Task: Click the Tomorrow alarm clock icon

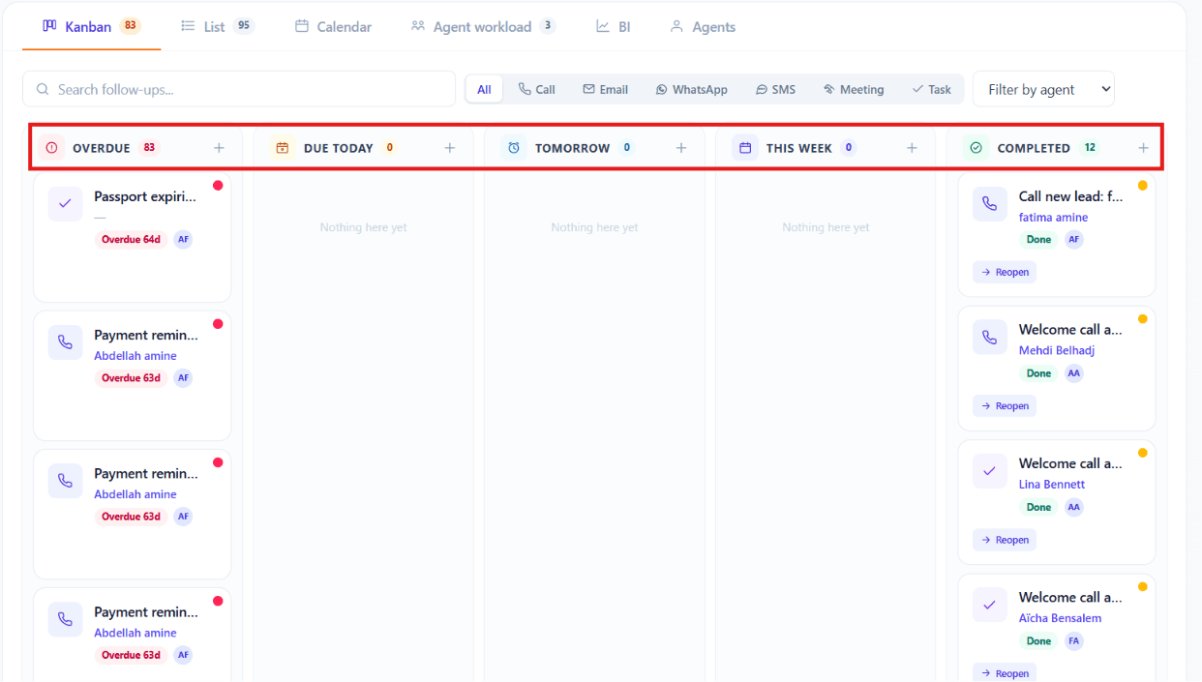Action: click(x=514, y=148)
